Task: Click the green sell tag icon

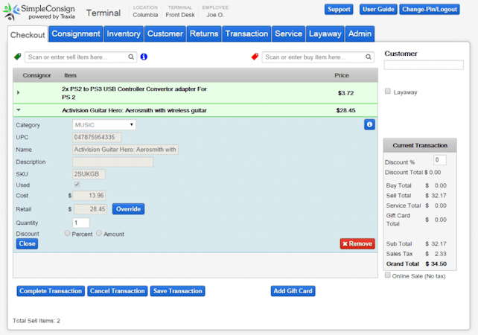Action: click(18, 57)
